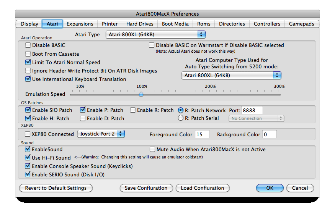Viewport: 335px width, 218px height.
Task: Switch to the Gamepads tab
Action: pos(301,24)
